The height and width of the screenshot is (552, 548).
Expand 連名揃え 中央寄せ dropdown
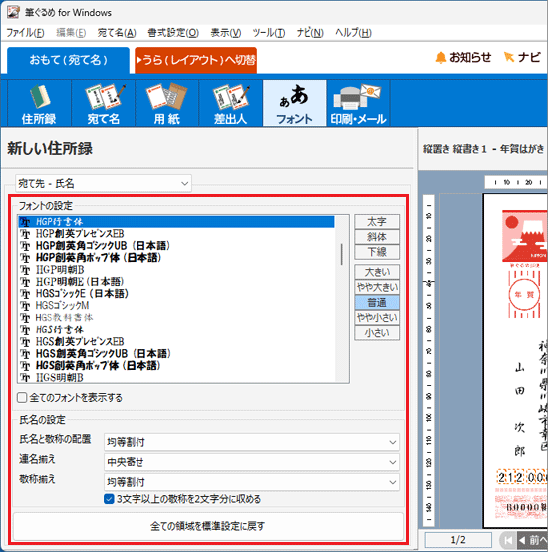click(251, 462)
